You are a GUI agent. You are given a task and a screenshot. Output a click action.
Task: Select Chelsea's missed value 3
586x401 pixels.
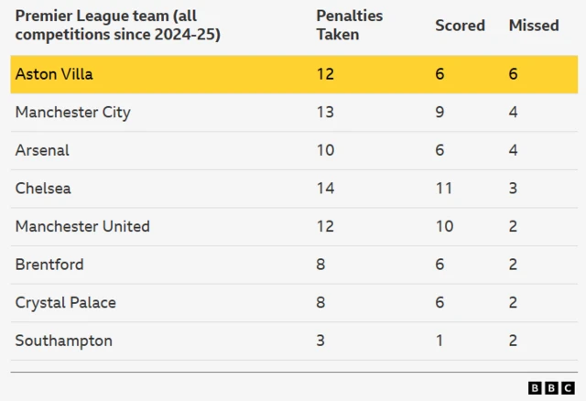(514, 189)
